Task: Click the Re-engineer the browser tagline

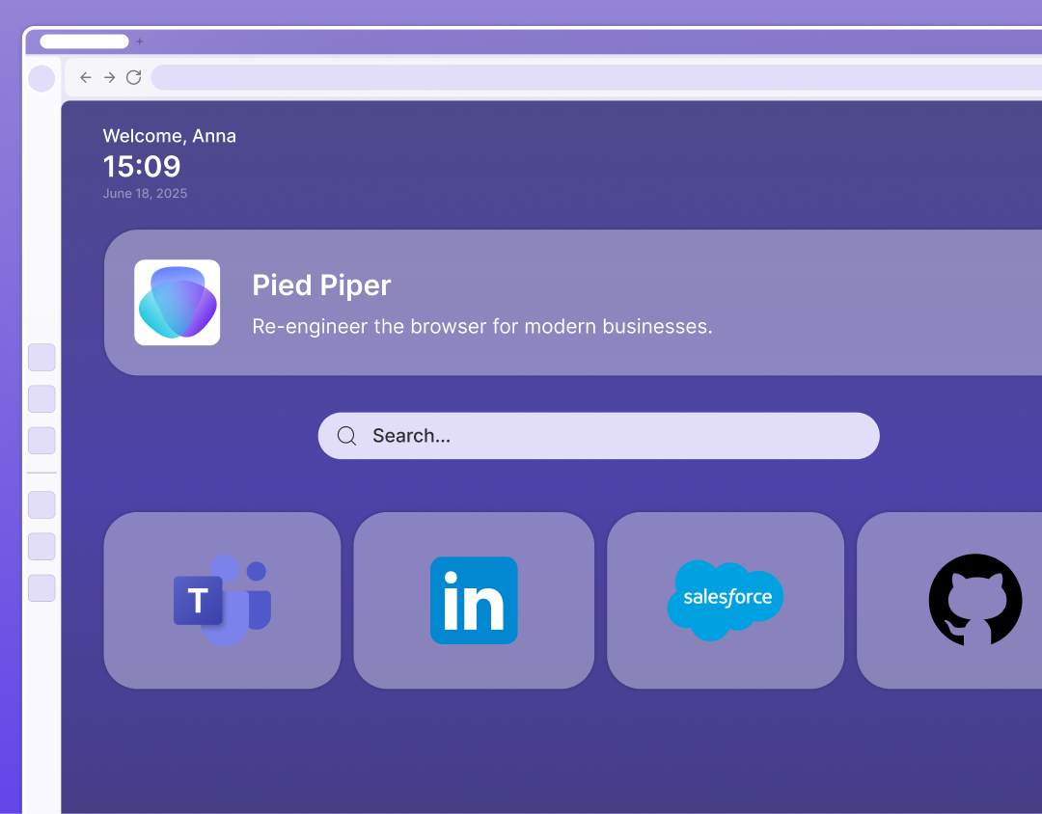Action: click(482, 326)
